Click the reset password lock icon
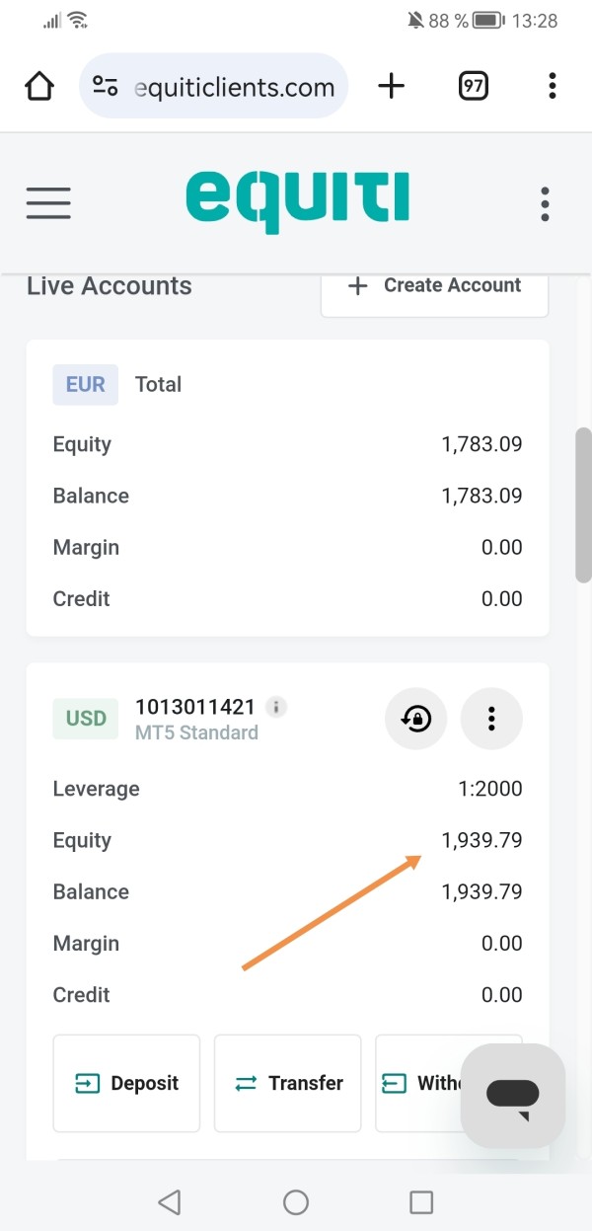 [x=416, y=719]
